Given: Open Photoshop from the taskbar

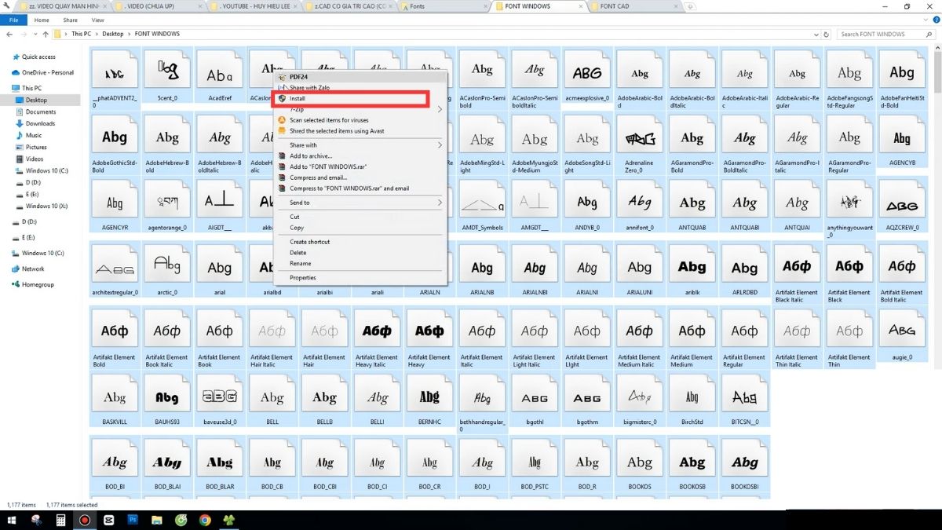Looking at the screenshot, I should pyautogui.click(x=133, y=520).
